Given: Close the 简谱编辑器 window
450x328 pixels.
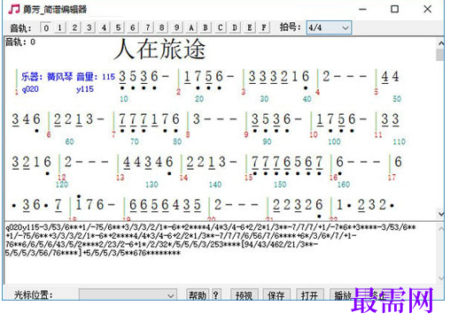Looking at the screenshot, I should point(427,9).
